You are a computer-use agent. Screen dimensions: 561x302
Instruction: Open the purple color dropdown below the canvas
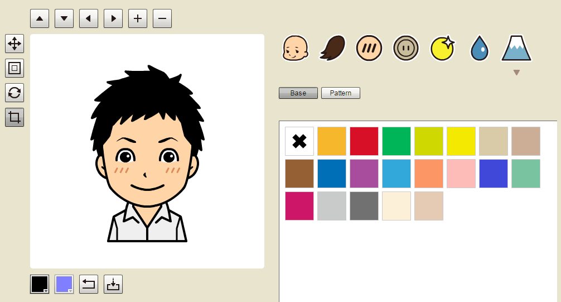[64, 284]
